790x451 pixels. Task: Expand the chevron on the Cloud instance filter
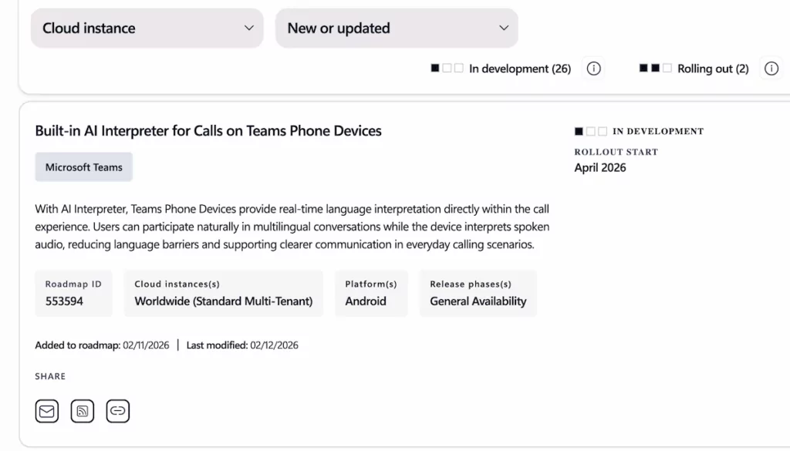click(x=248, y=28)
